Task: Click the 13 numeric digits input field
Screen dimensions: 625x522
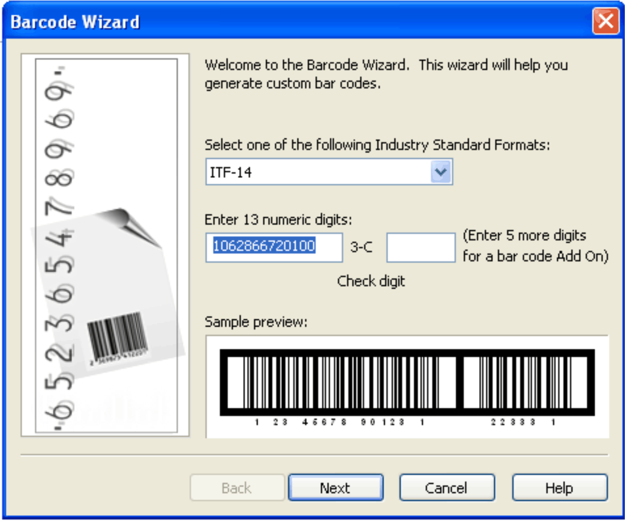Action: 274,247
